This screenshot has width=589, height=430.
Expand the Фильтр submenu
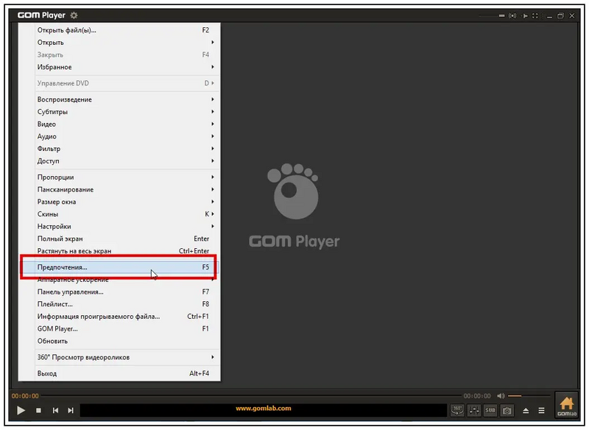click(x=119, y=149)
